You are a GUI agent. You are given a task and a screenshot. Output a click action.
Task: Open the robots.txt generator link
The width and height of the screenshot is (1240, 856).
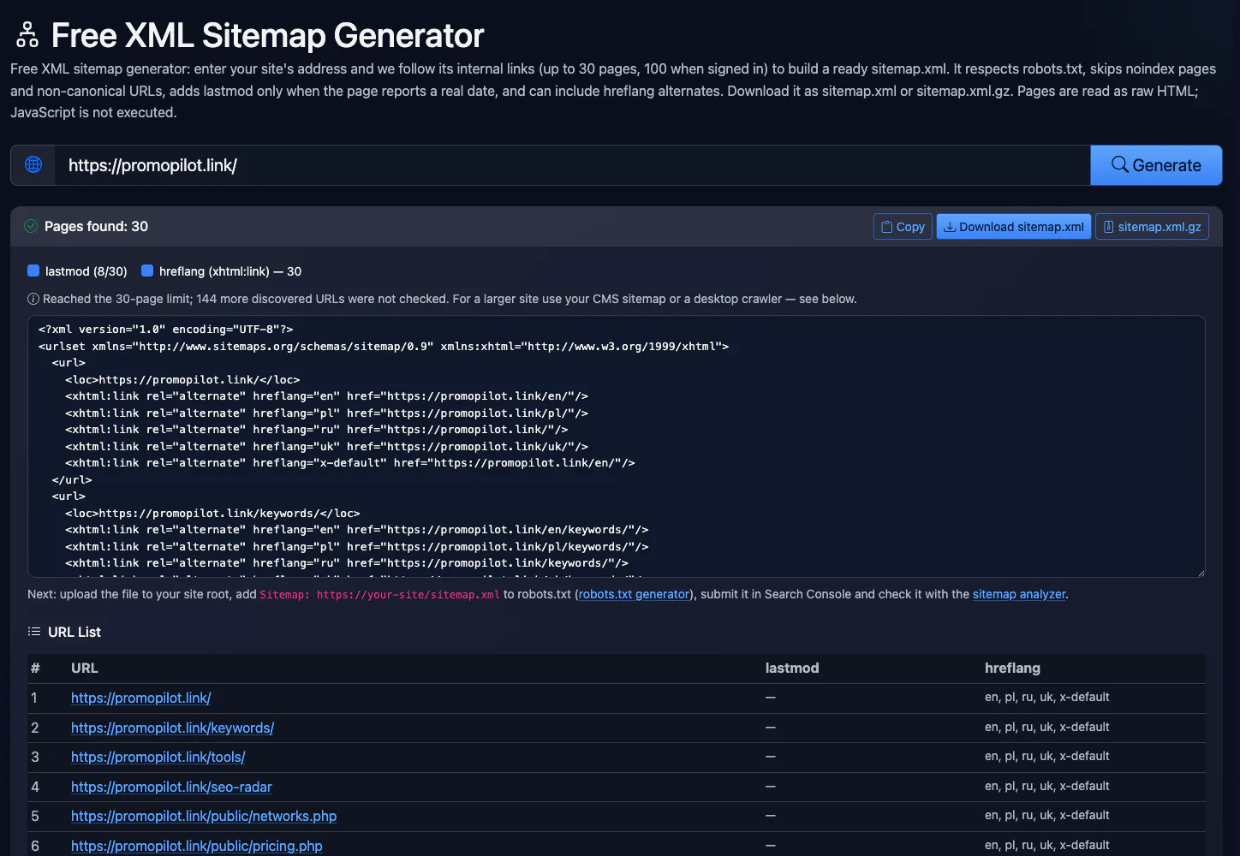pos(634,594)
